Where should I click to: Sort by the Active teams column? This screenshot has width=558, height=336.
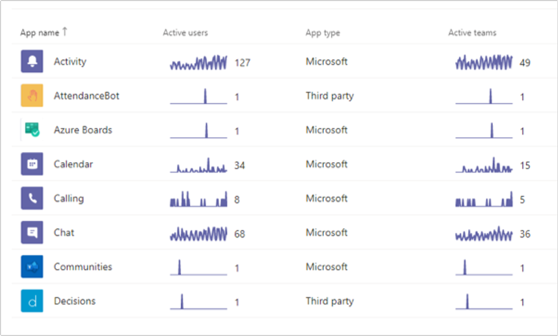coord(472,32)
